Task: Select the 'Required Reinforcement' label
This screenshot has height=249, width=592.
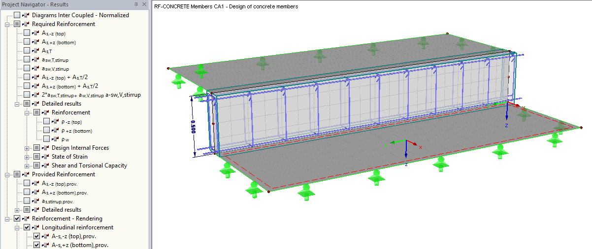Action: tap(64, 24)
